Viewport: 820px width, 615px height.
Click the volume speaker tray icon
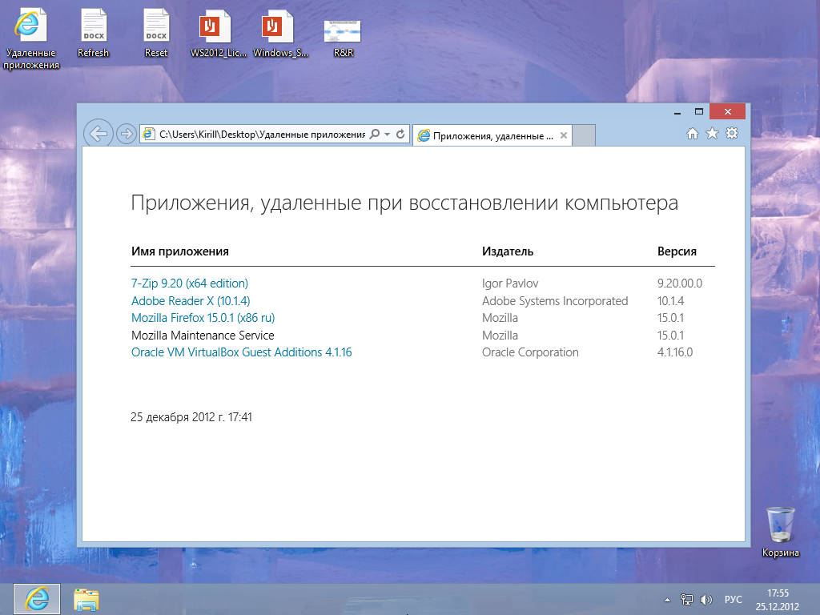click(706, 599)
